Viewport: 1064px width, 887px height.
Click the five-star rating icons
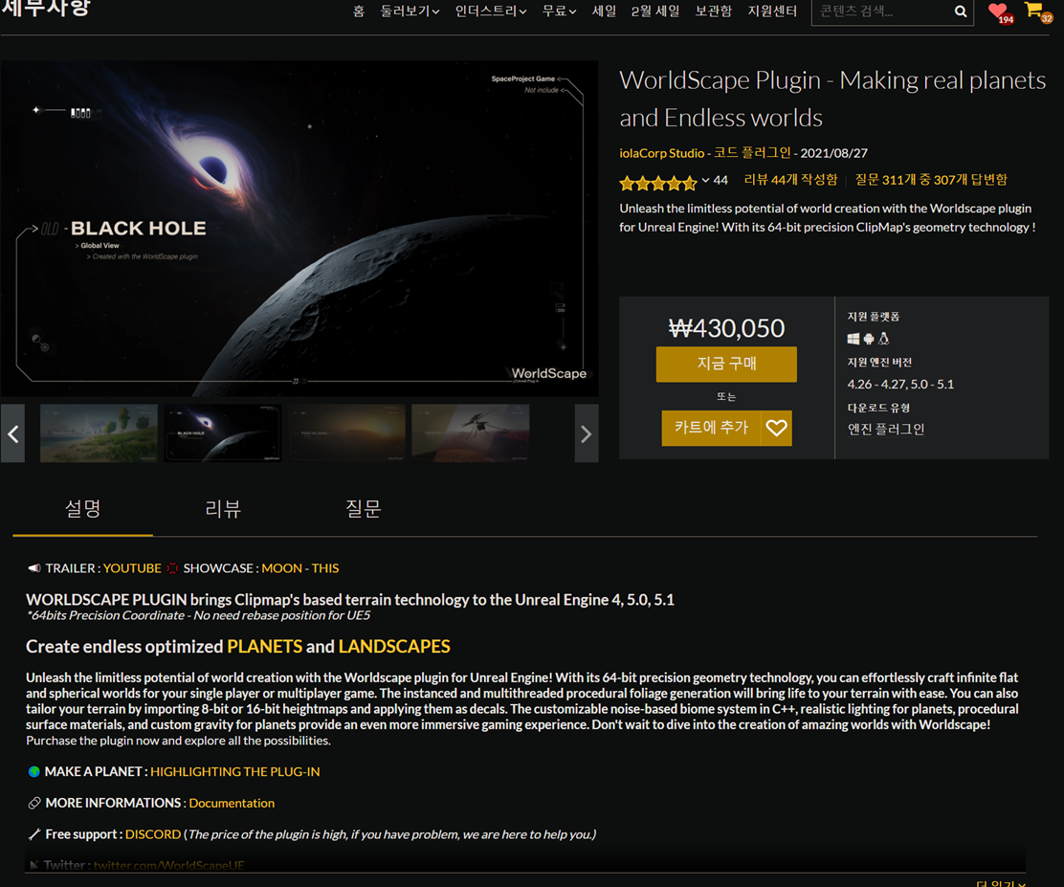(657, 182)
